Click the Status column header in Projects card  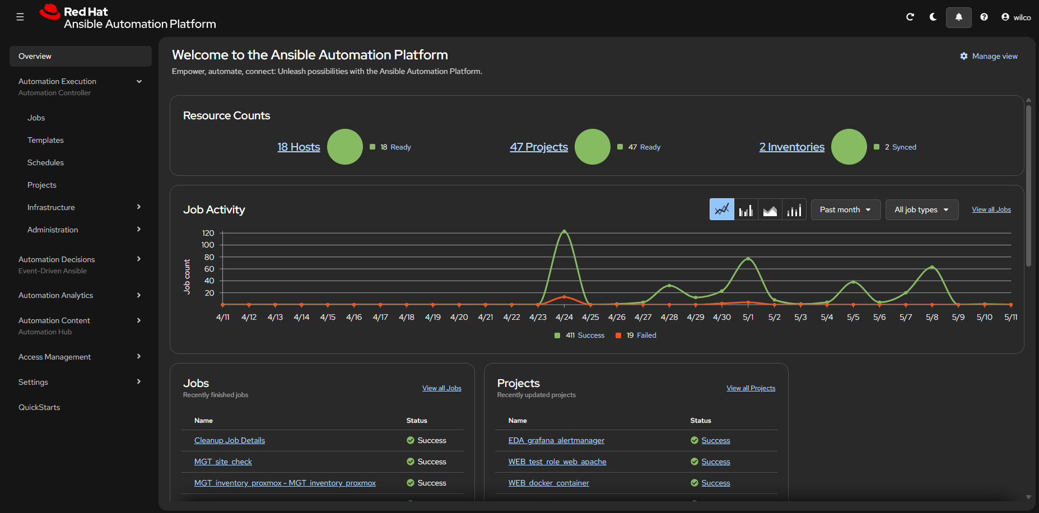coord(701,421)
